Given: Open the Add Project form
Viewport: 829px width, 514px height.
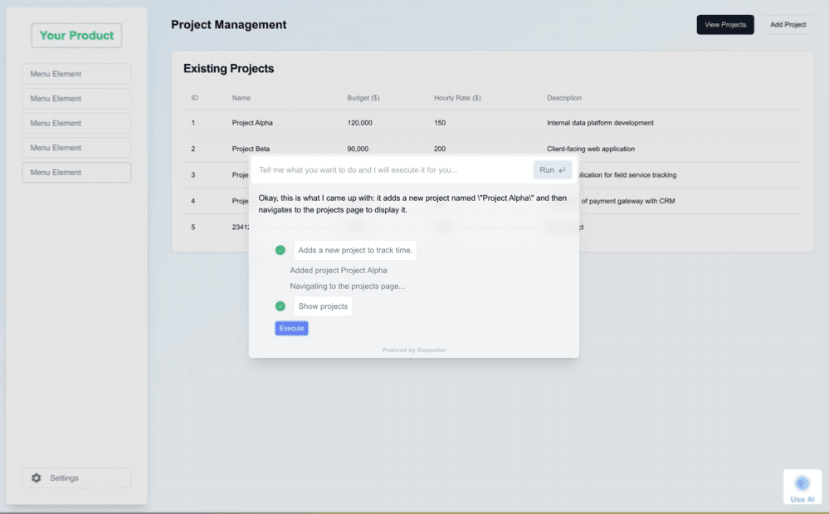Looking at the screenshot, I should pyautogui.click(x=788, y=25).
